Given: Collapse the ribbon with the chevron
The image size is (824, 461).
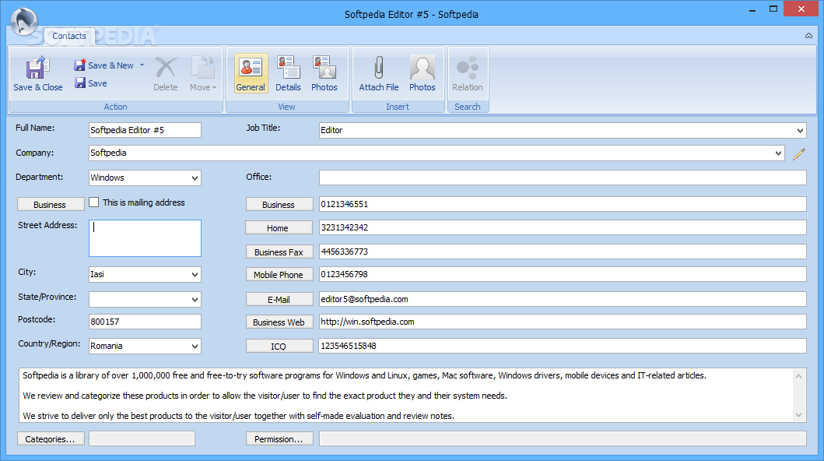Looking at the screenshot, I should click(x=808, y=36).
